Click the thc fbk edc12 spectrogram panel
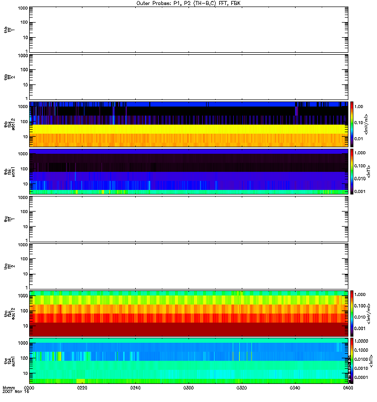Image resolution: width=377 pixels, height=402 pixels. pyautogui.click(x=189, y=314)
